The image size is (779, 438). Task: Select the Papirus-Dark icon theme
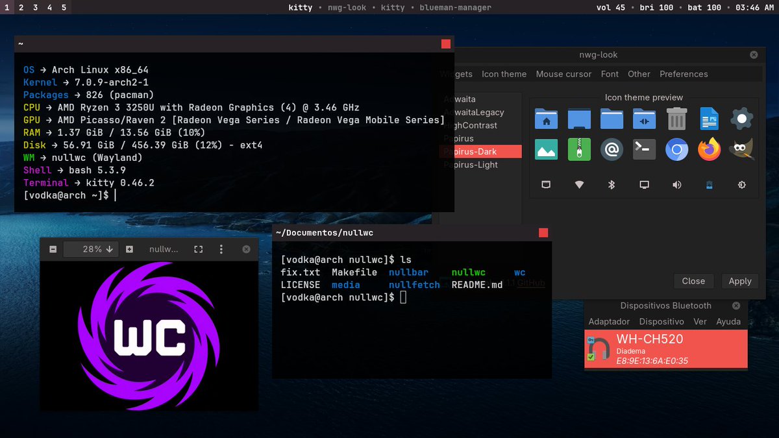[x=480, y=151]
